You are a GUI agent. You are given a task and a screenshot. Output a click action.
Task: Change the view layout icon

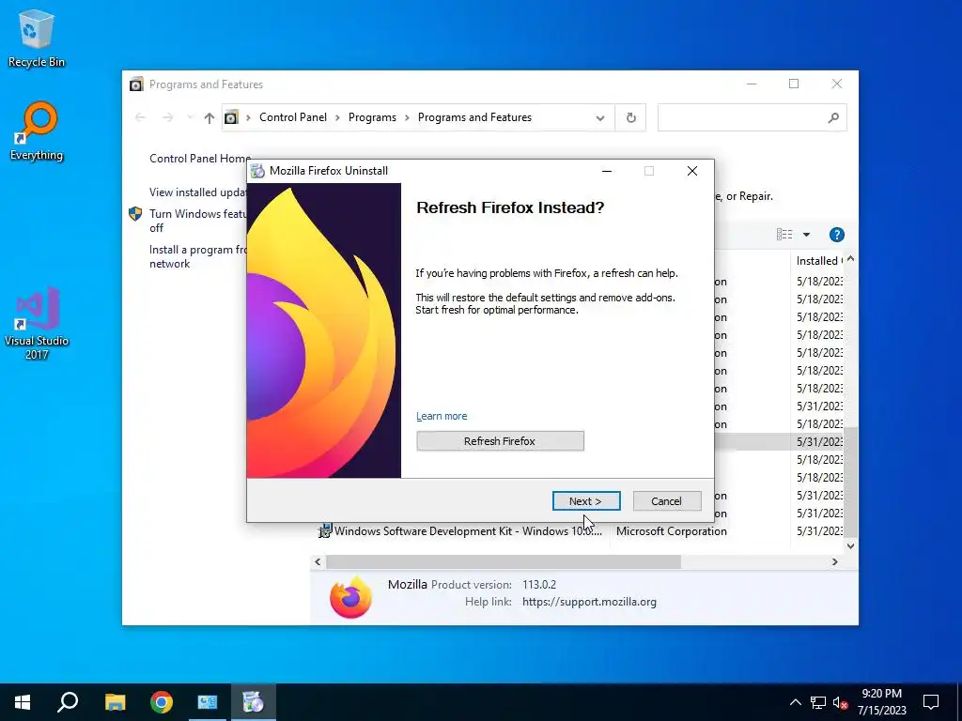coord(784,234)
